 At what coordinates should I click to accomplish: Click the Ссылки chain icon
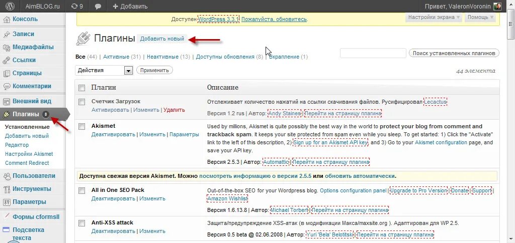pyautogui.click(x=6, y=61)
